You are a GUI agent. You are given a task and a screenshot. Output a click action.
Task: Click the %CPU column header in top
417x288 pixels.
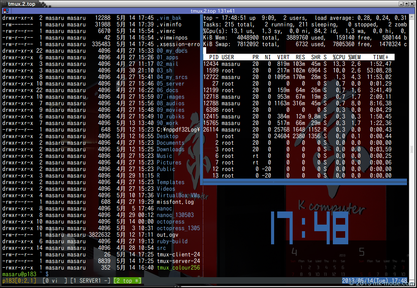[339, 57]
